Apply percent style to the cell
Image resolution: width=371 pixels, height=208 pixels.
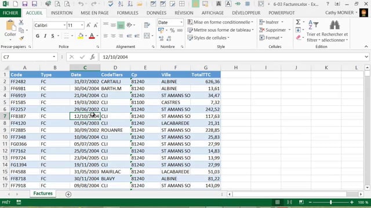(172, 30)
